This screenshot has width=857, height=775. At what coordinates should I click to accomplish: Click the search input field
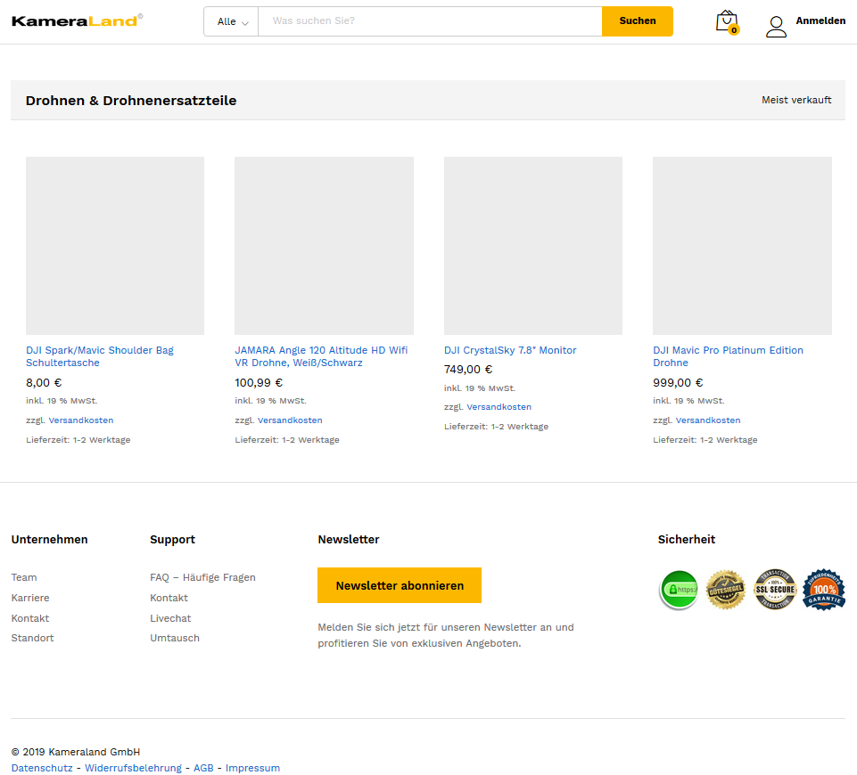pos(430,21)
